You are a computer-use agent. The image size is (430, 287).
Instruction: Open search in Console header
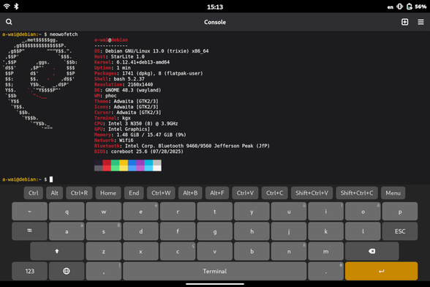(9, 22)
